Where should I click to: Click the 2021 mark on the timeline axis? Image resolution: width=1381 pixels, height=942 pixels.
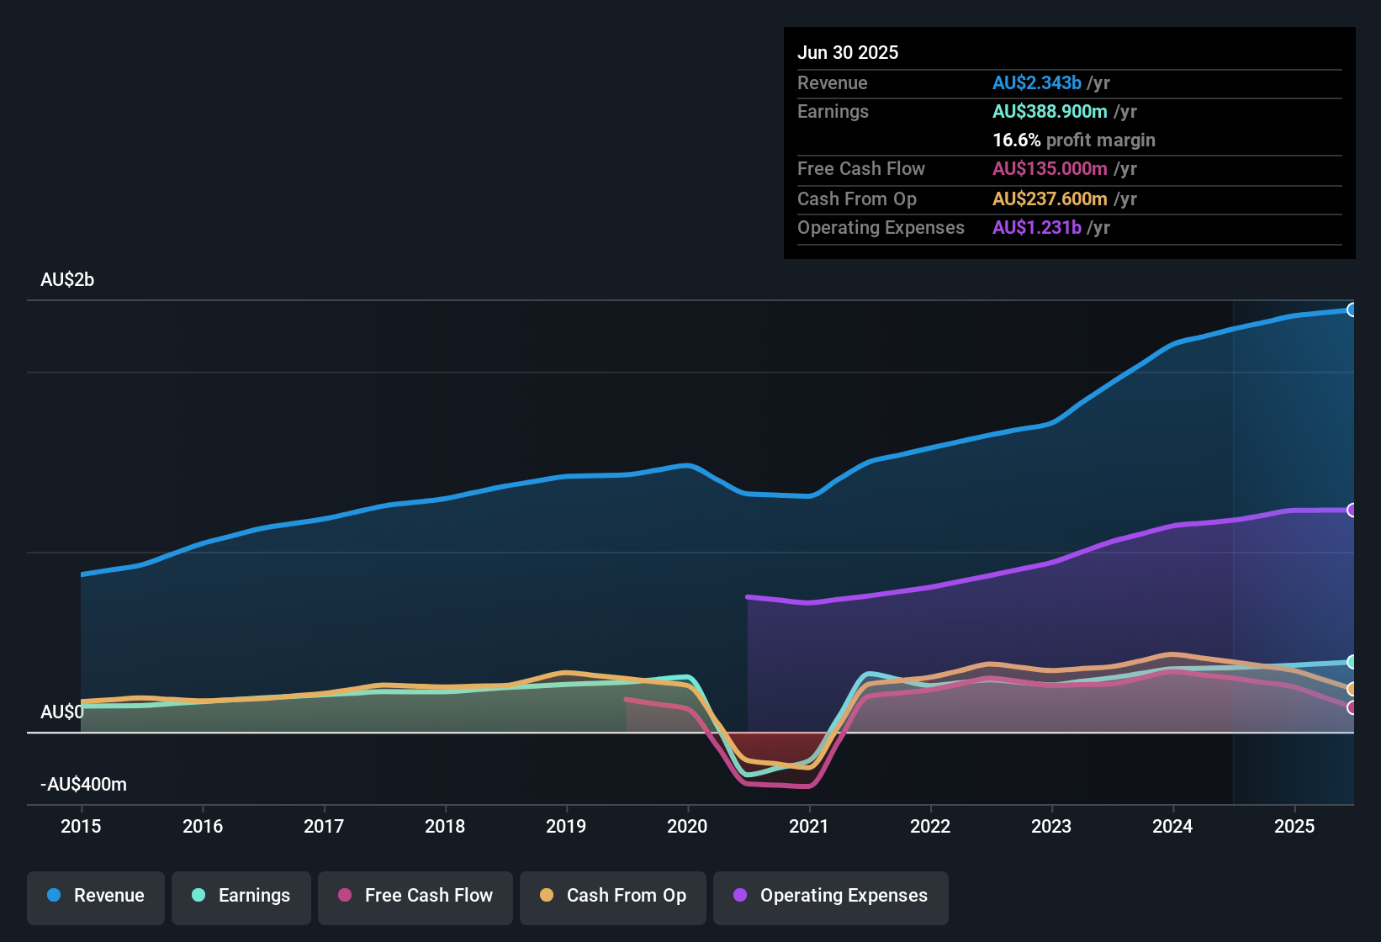click(809, 827)
